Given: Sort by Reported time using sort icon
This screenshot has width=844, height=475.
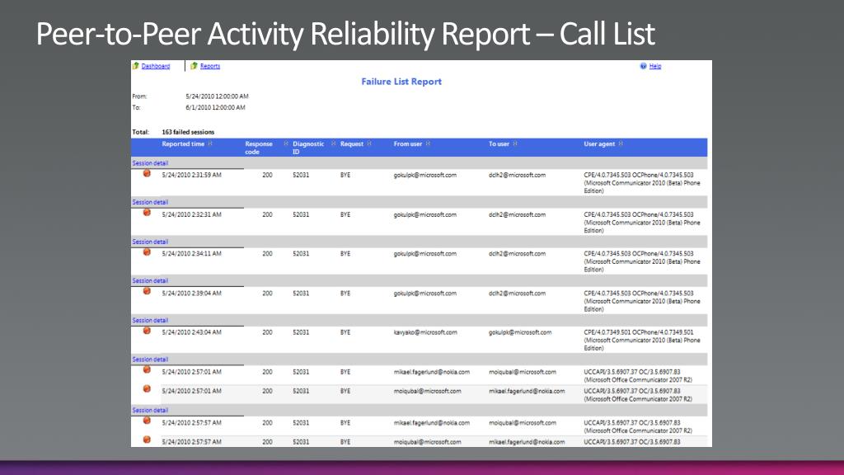Looking at the screenshot, I should [210, 143].
